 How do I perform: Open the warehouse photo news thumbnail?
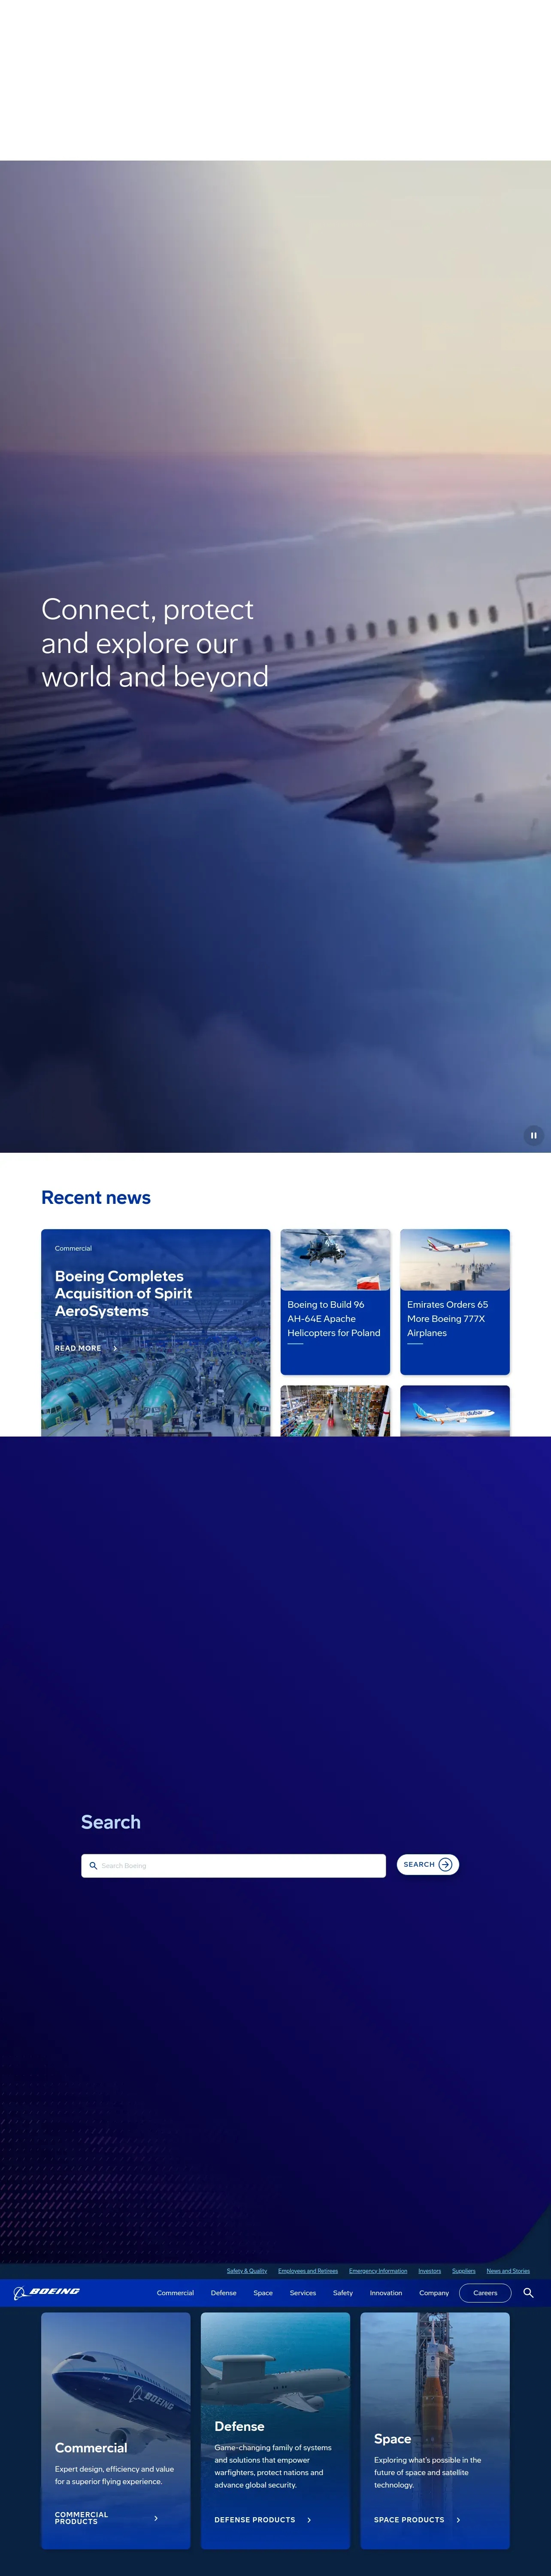(x=335, y=1411)
